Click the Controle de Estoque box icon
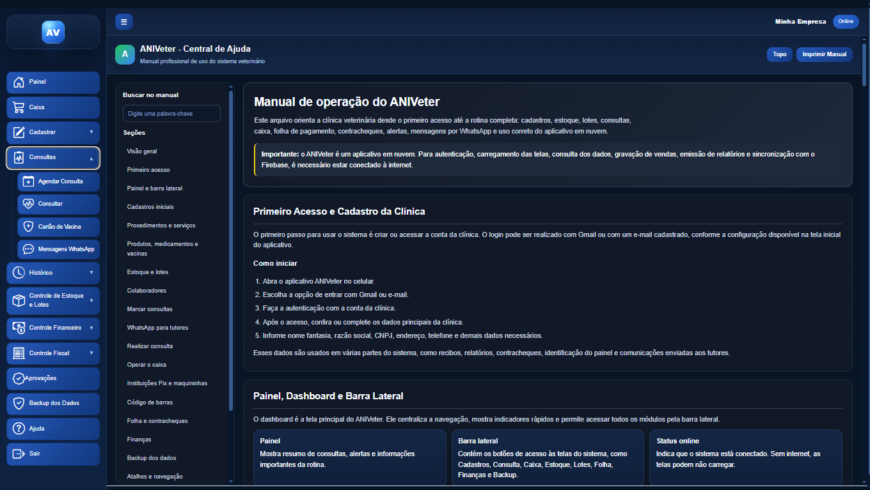Viewport: 870px width, 490px height. (19, 300)
